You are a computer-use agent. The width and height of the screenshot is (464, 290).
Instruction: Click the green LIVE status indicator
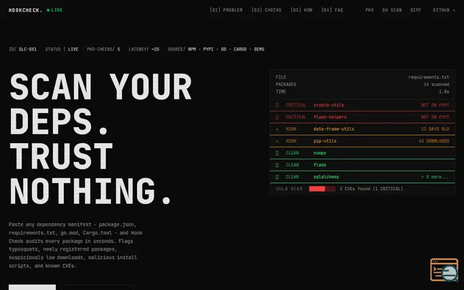[55, 10]
